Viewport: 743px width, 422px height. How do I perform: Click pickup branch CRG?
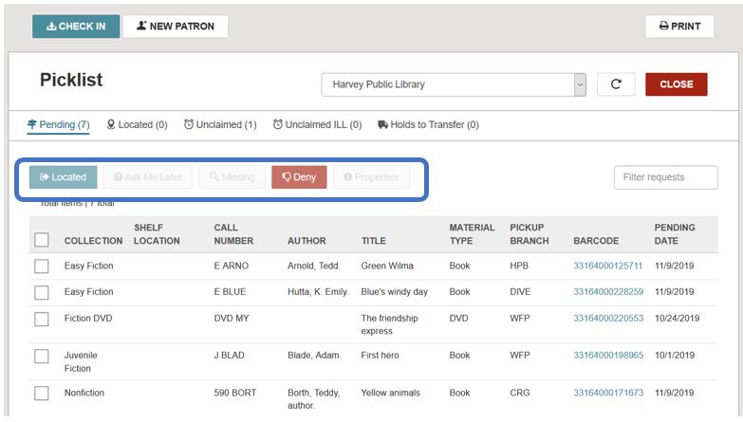(520, 393)
